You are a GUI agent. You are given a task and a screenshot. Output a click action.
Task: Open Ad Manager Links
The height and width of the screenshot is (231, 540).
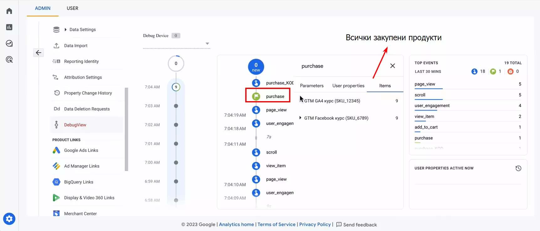pos(82,166)
